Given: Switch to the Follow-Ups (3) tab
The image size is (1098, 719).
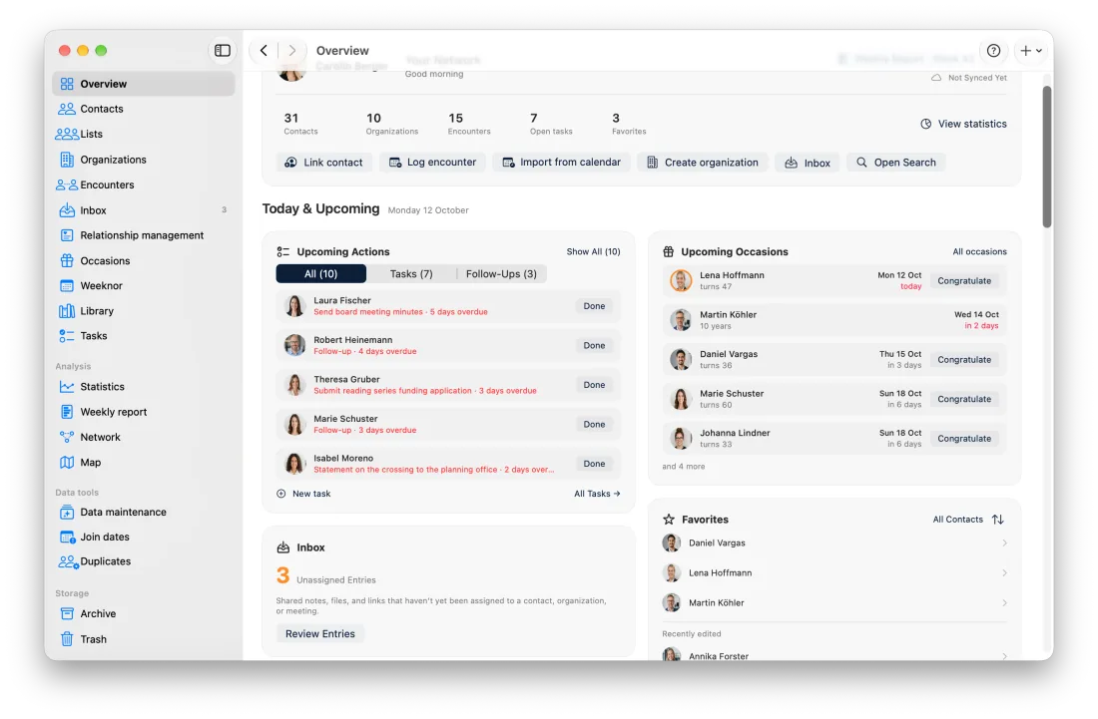Looking at the screenshot, I should click(x=501, y=274).
